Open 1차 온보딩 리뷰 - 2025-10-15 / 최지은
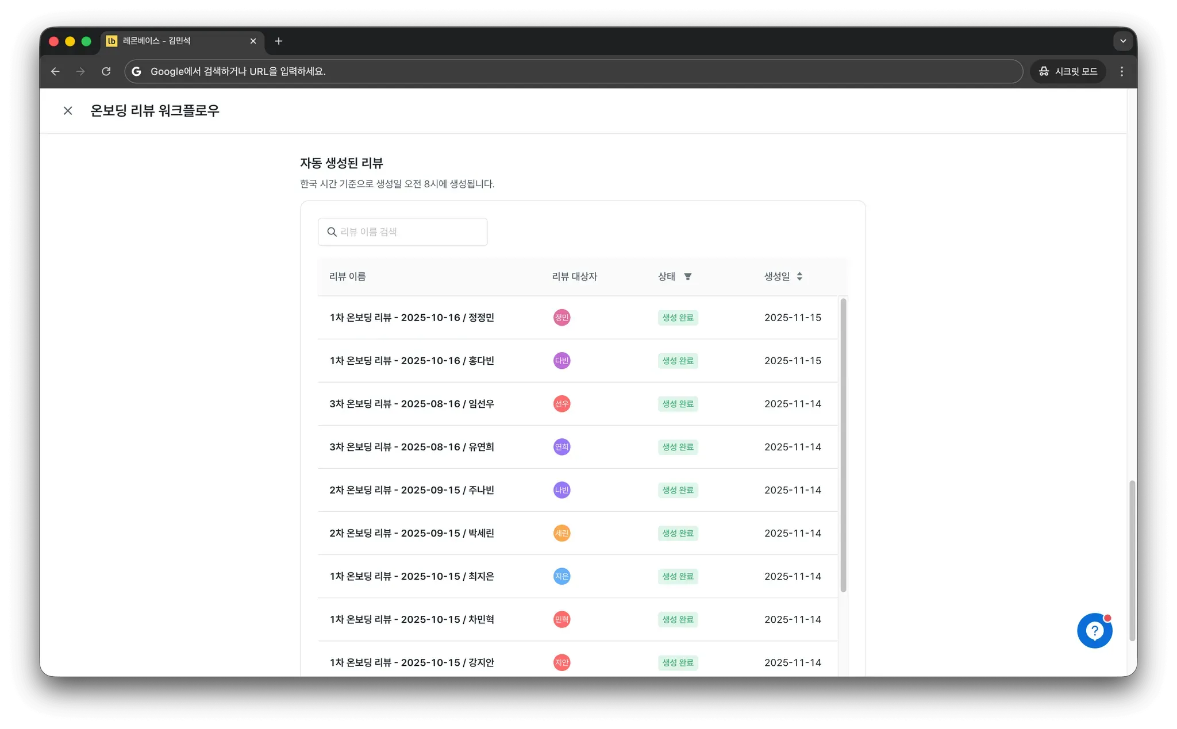1177x729 pixels. coord(411,576)
